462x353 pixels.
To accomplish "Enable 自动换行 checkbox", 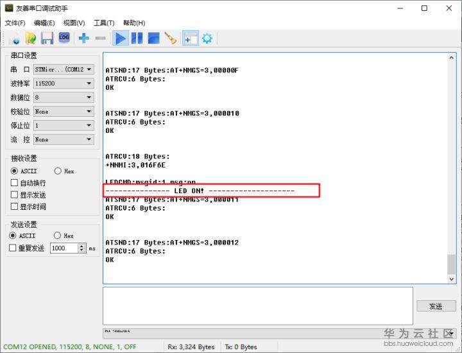I will pyautogui.click(x=28, y=183).
